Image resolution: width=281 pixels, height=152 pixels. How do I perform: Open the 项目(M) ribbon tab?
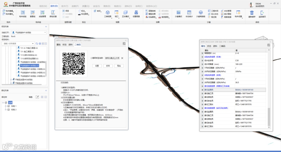coord(43,6)
